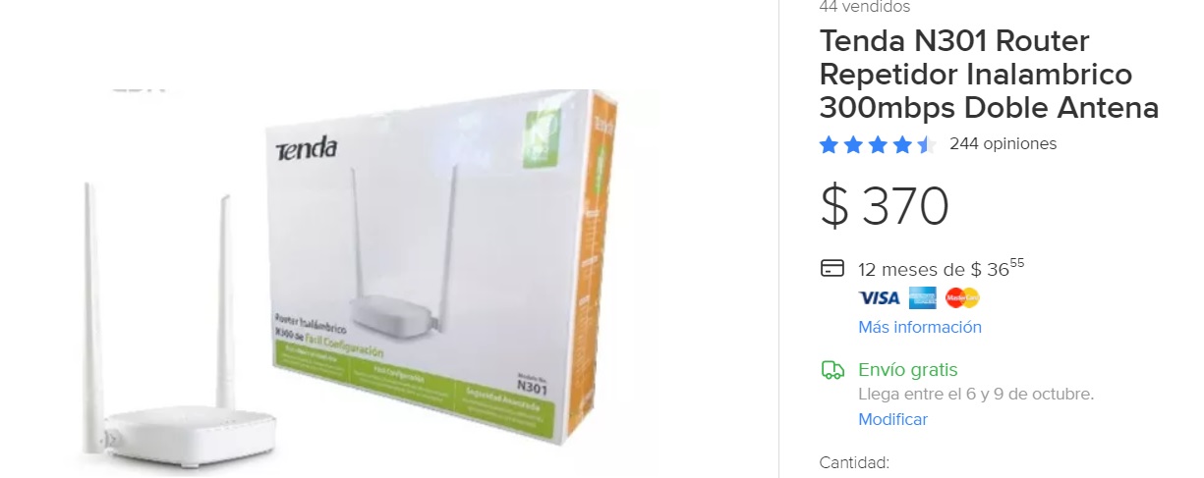Click the first blue rating star

[x=829, y=145]
